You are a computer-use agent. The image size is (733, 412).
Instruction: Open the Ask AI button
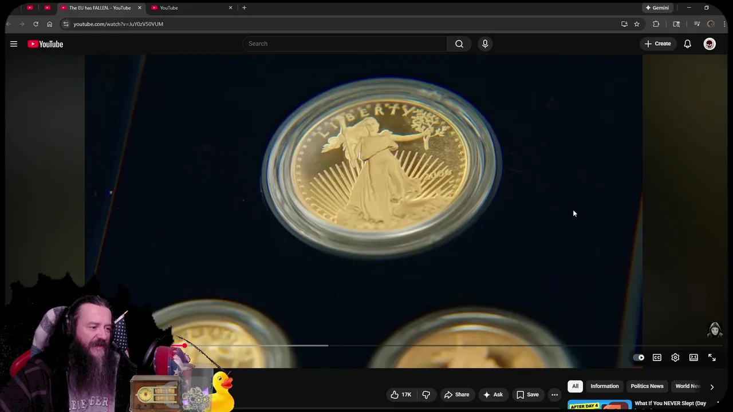(x=492, y=395)
